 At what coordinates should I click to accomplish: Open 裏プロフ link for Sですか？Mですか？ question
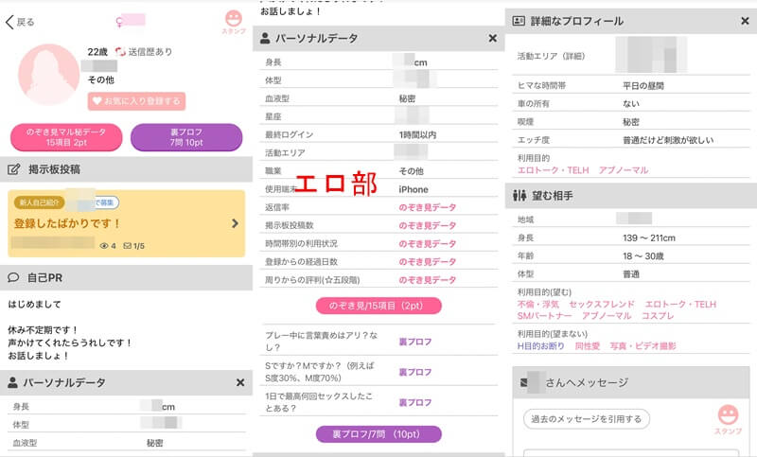[415, 372]
